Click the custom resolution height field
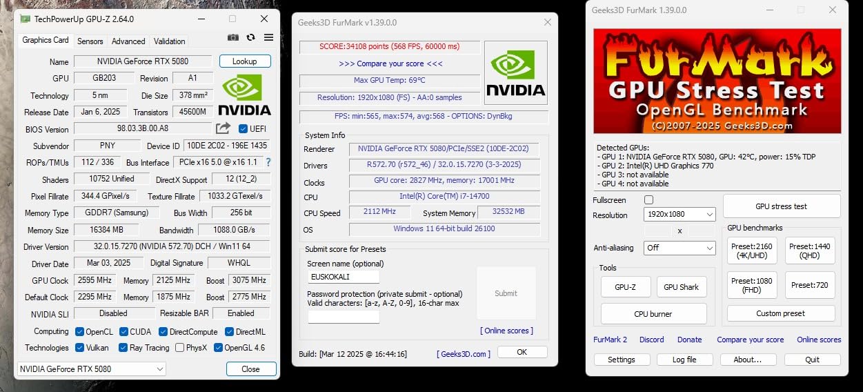 702,231
